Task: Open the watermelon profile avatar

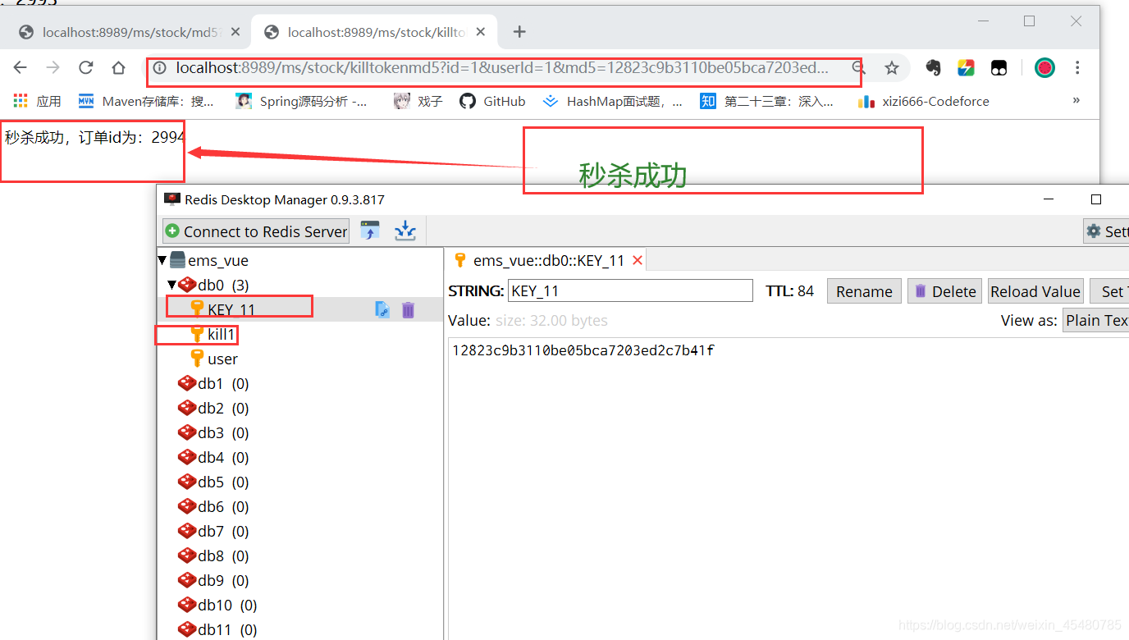Action: tap(1044, 68)
